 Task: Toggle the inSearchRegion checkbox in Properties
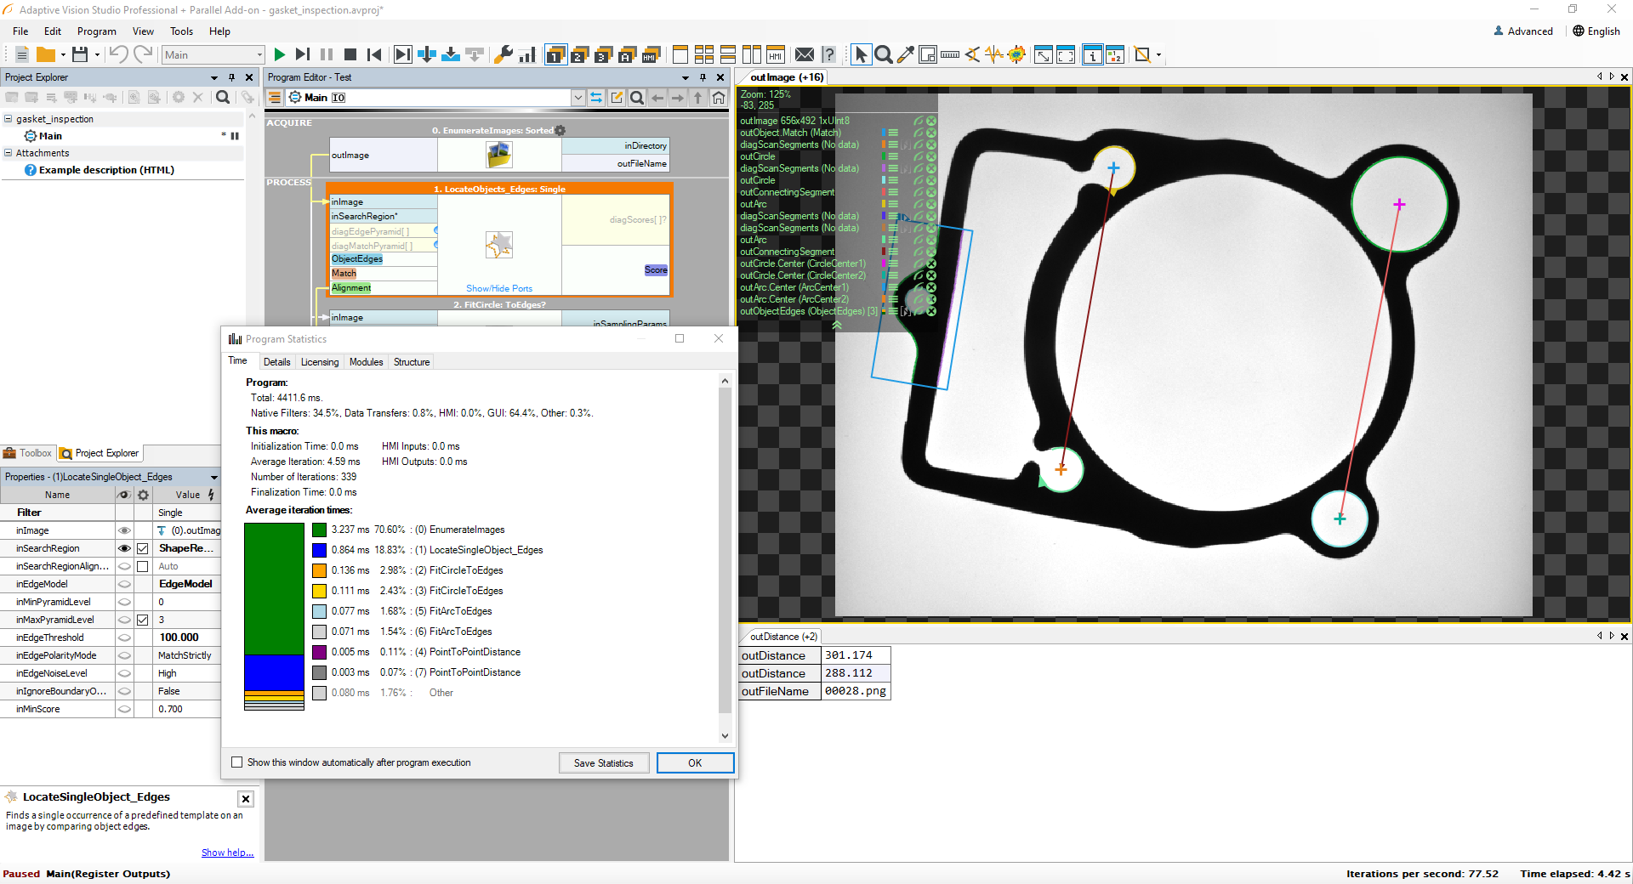click(x=143, y=548)
